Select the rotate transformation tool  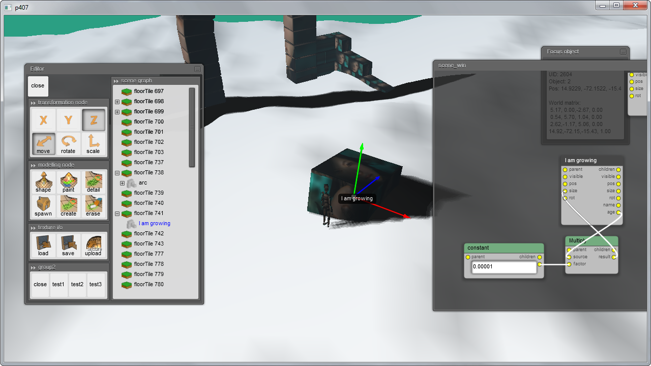click(68, 144)
